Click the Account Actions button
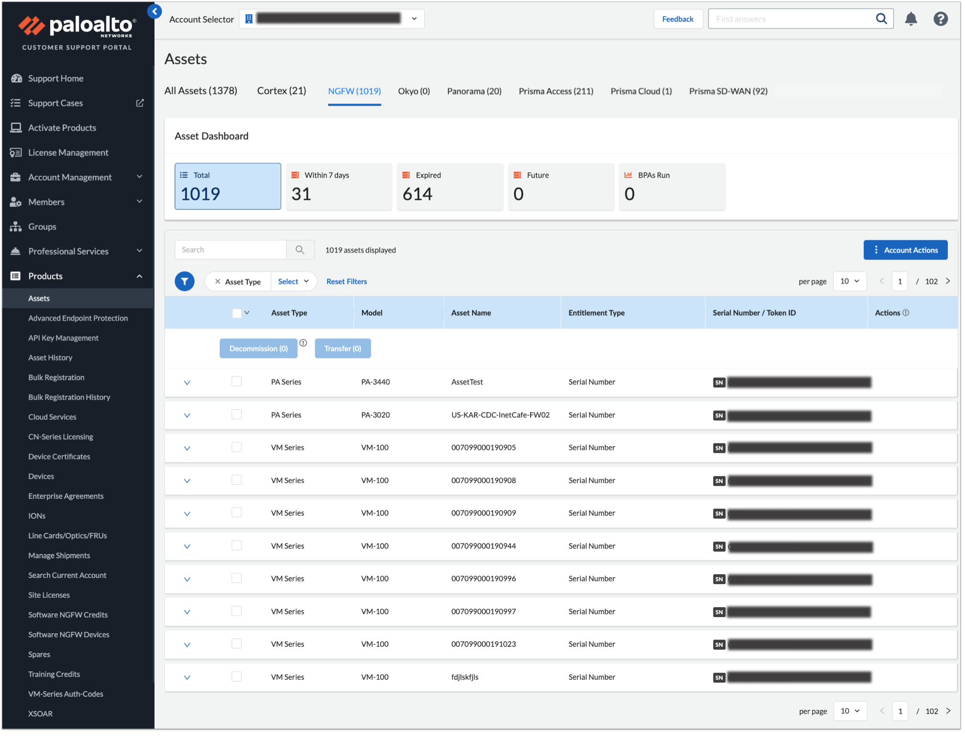965x736 pixels. (905, 250)
